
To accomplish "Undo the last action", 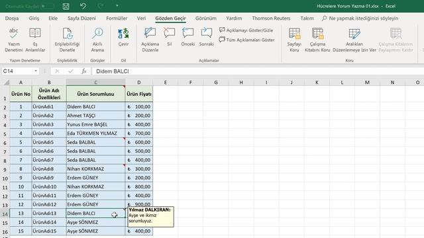I will tap(83, 6).
